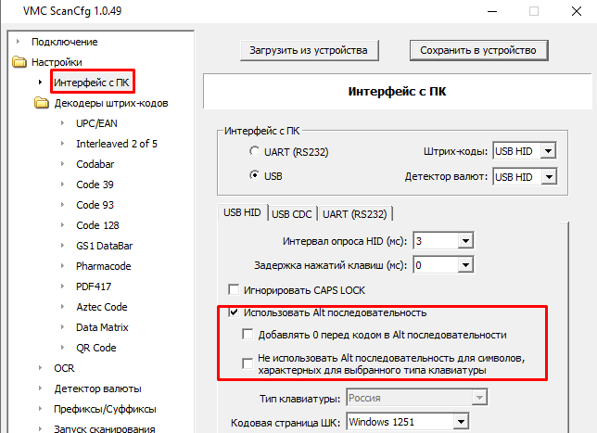597x433 pixels.
Task: Enable Игнорировать CAPS LOCK checkbox
Action: pos(234,289)
